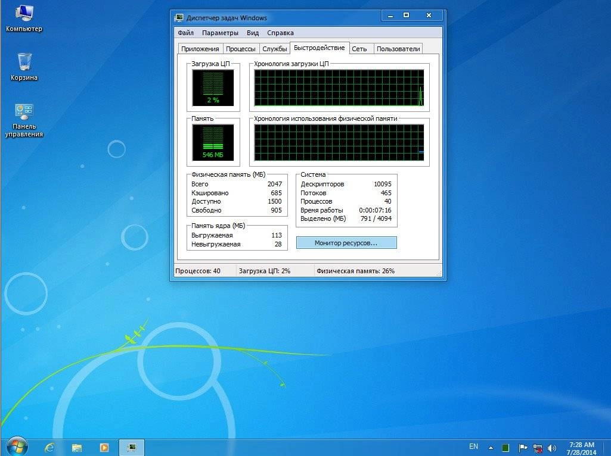Click the Потоков value 465
Viewport: 611px width, 456px height.
[386, 193]
